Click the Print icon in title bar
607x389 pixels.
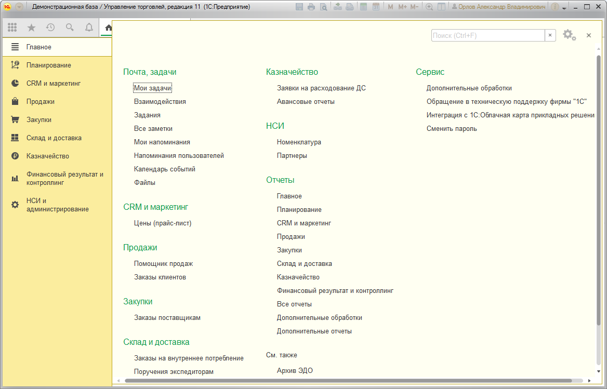click(311, 7)
